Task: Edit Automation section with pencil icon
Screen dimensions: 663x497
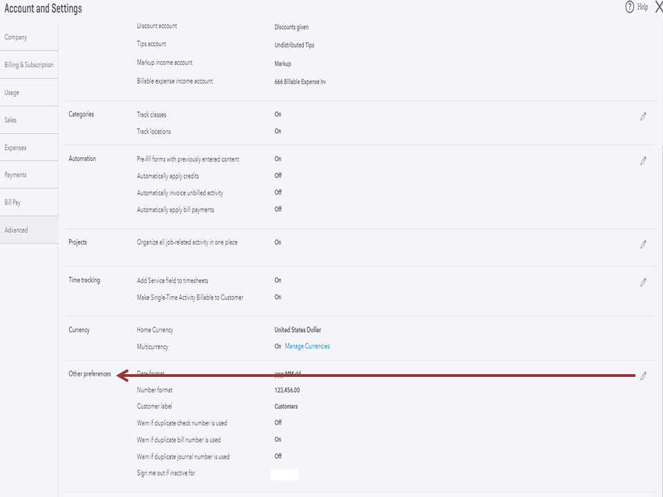Action: pyautogui.click(x=643, y=161)
